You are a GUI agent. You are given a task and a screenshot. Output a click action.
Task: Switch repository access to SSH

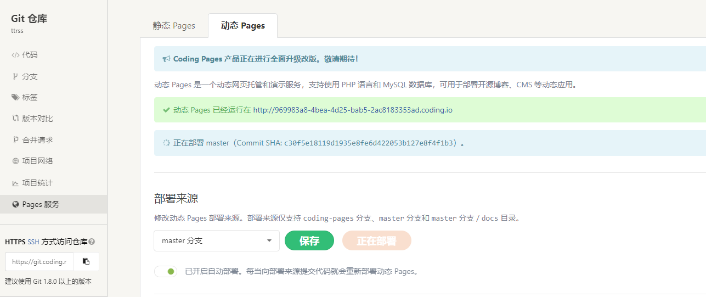point(33,242)
